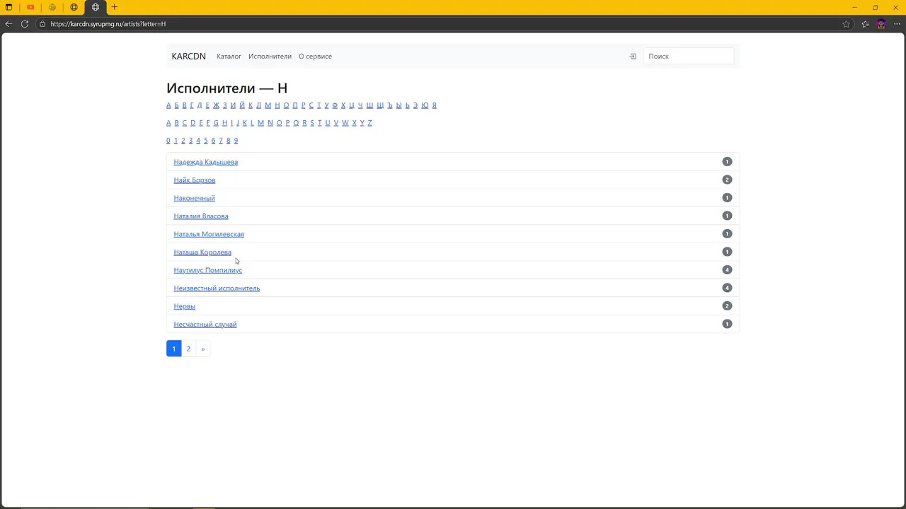Image resolution: width=906 pixels, height=509 pixels.
Task: Focus the Поиск search field
Action: [688, 57]
